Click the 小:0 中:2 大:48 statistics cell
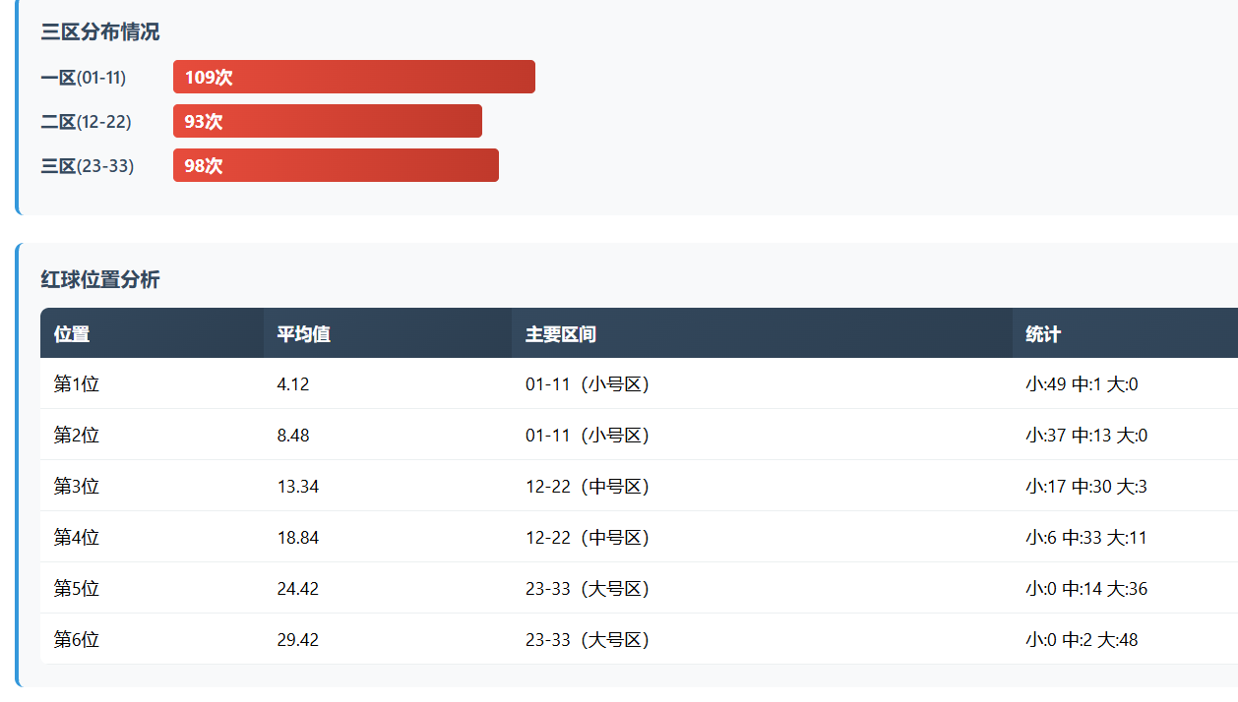The image size is (1238, 702). click(x=1082, y=640)
